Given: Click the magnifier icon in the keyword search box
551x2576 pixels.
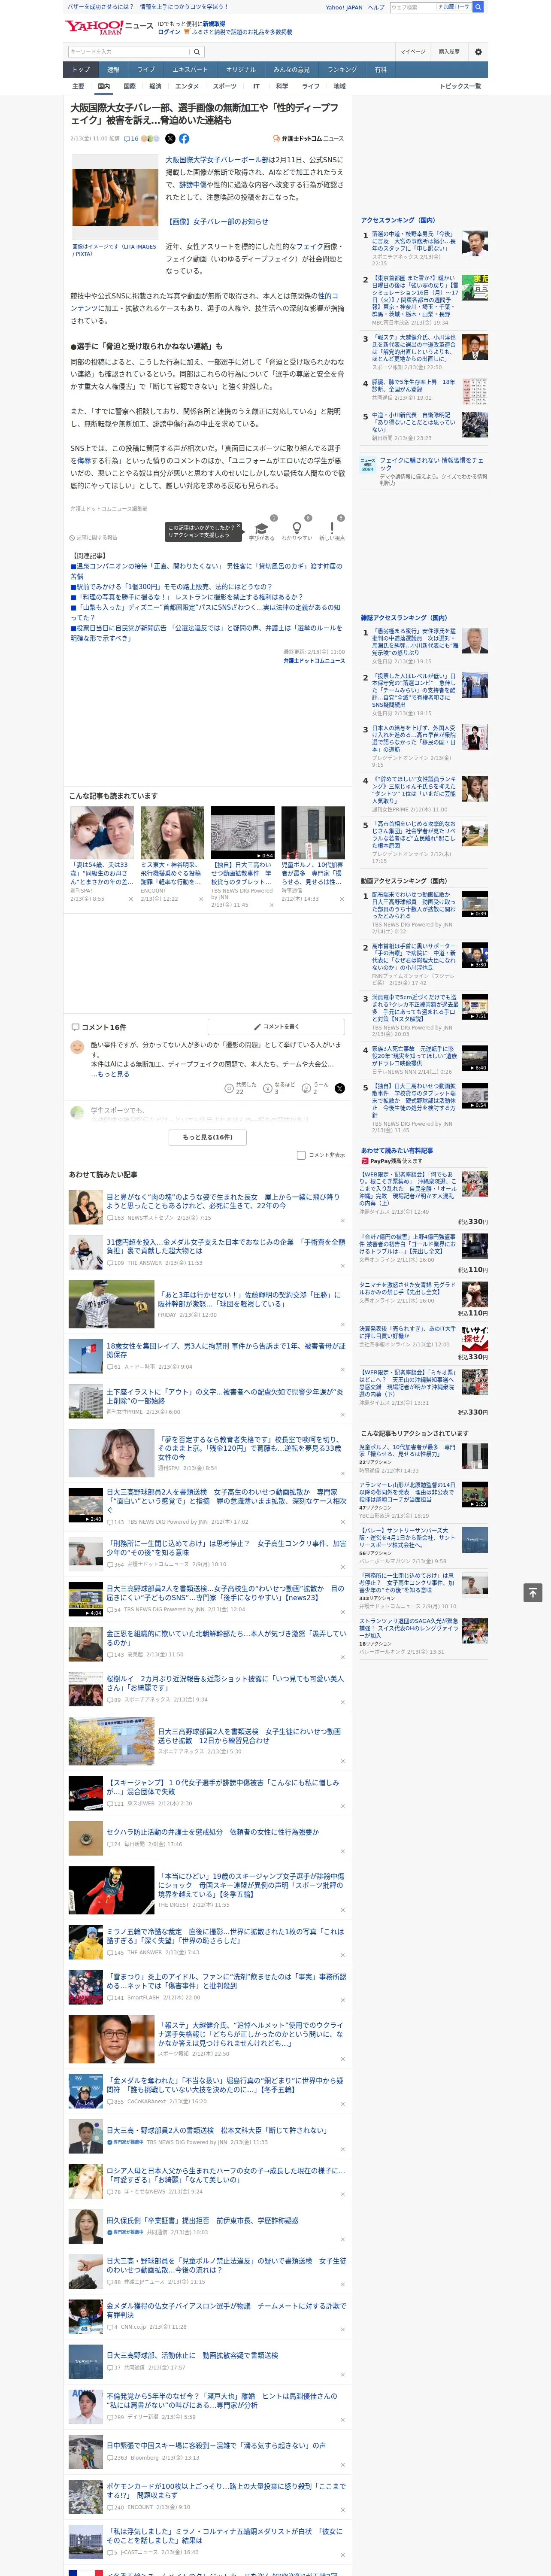Looking at the screenshot, I should [x=197, y=51].
